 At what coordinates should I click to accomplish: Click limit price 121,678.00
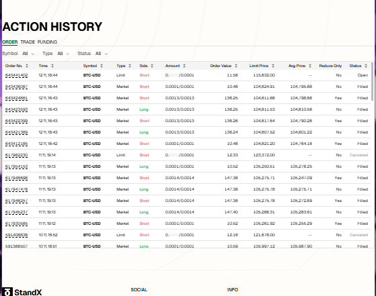pos(264,235)
